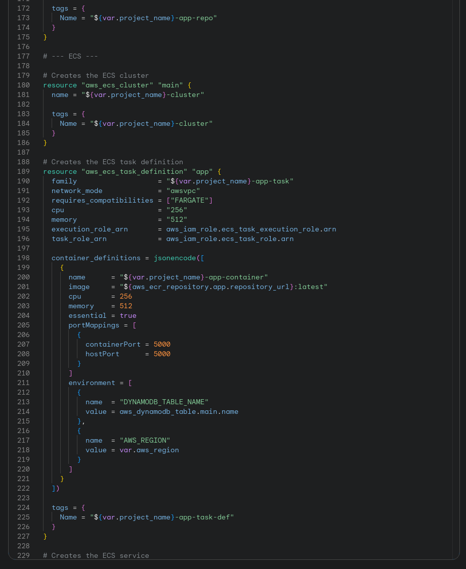Select the "aws_ecs_cluster" resource type text
This screenshot has height=569, width=466.
coord(117,85)
